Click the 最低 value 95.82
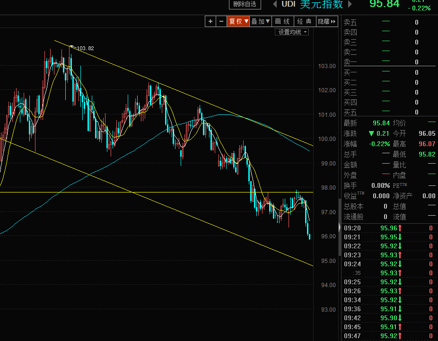Screen dimensions: 438x341 pyautogui.click(x=427, y=155)
